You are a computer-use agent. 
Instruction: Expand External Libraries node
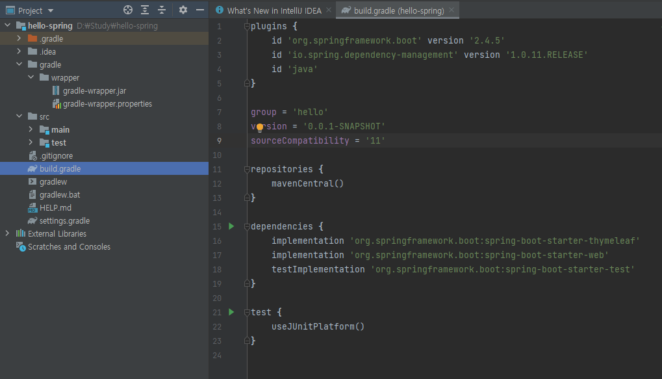pyautogui.click(x=8, y=233)
